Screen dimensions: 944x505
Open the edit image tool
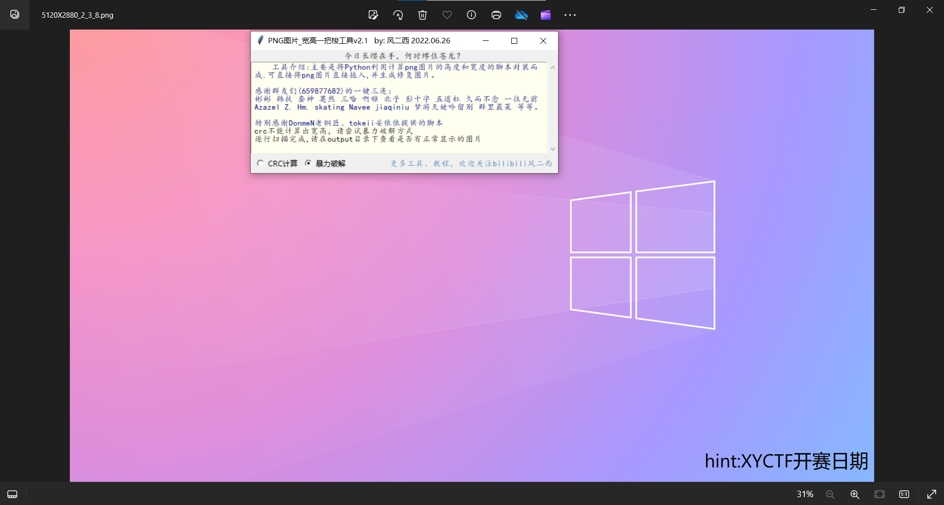[373, 15]
